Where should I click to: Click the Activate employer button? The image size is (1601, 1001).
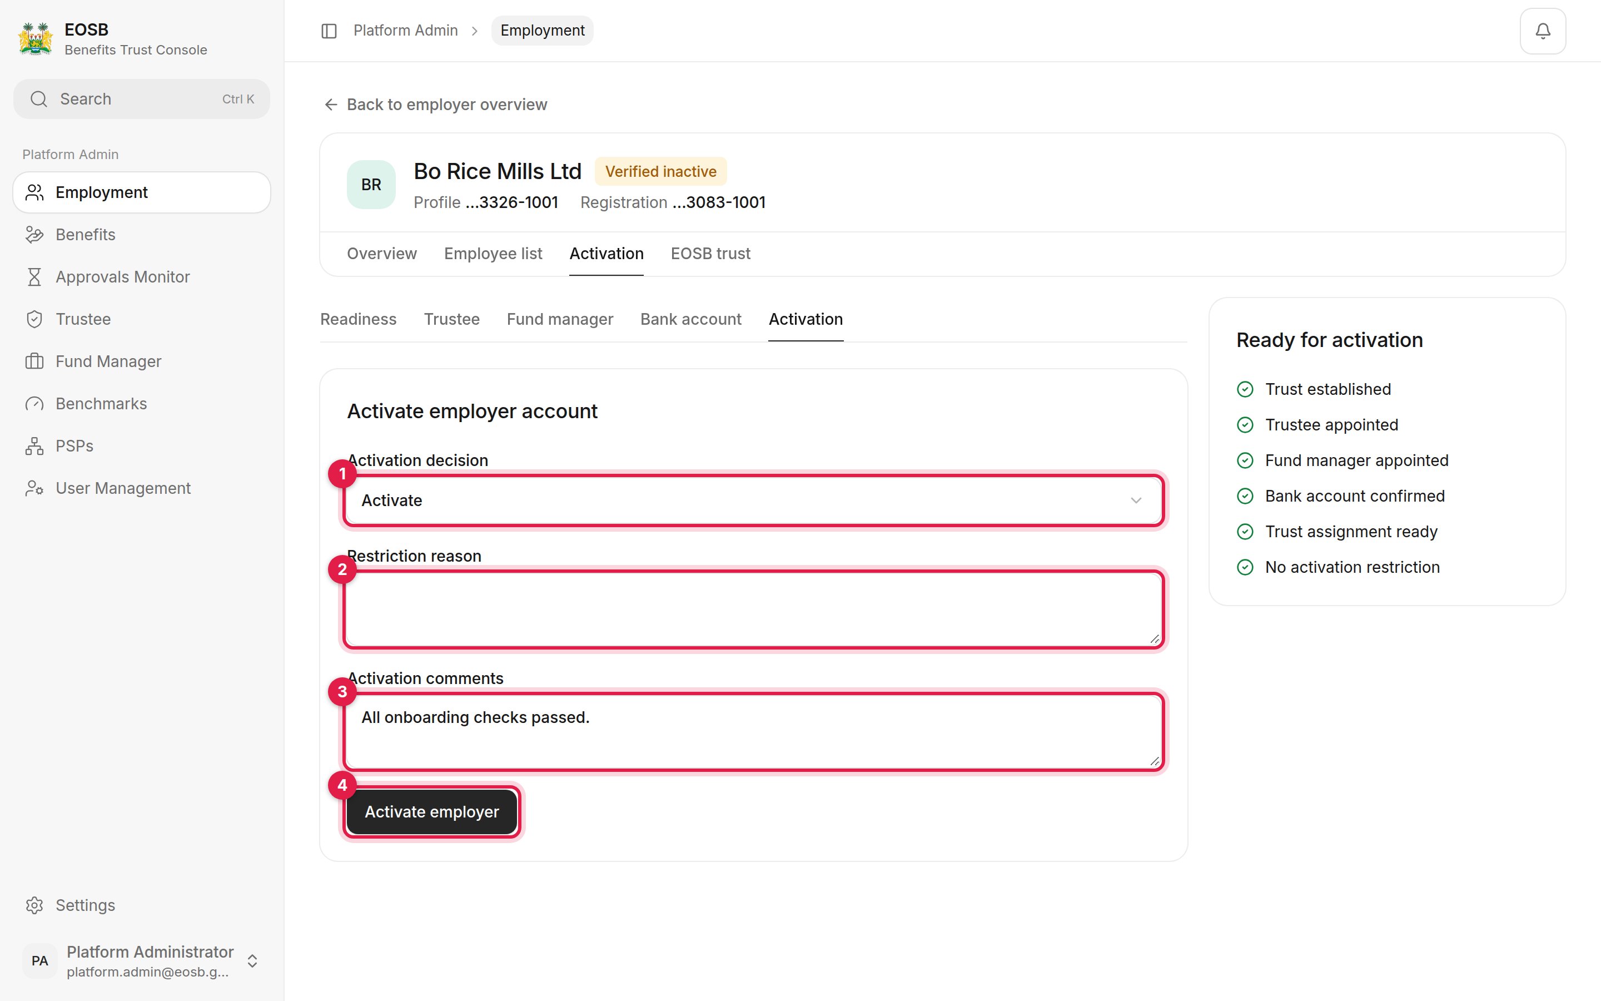click(x=432, y=812)
